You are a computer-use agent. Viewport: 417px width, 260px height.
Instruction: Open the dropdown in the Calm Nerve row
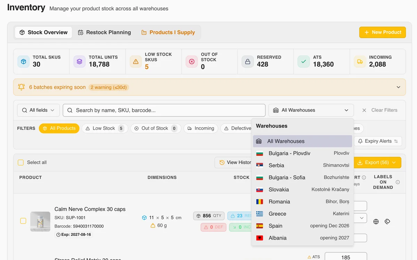(x=361, y=218)
